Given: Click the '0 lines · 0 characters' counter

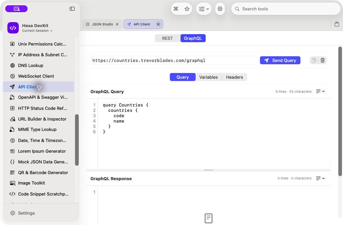Looking at the screenshot, I should pos(295,178).
